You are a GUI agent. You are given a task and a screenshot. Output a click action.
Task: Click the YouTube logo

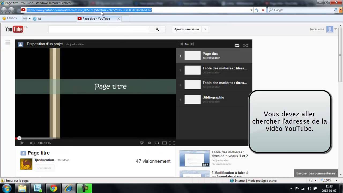click(14, 29)
